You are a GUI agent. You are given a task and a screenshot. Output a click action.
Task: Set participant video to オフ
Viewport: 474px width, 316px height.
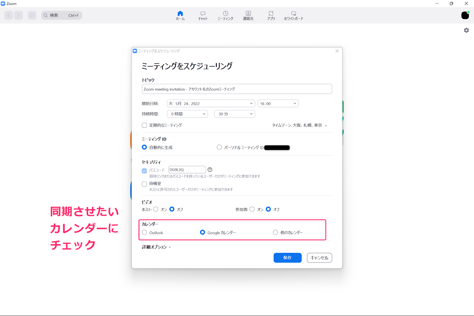[268, 209]
